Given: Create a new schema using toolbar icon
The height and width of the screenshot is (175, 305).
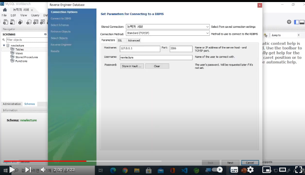Looking at the screenshot, I should click(x=29, y=22).
